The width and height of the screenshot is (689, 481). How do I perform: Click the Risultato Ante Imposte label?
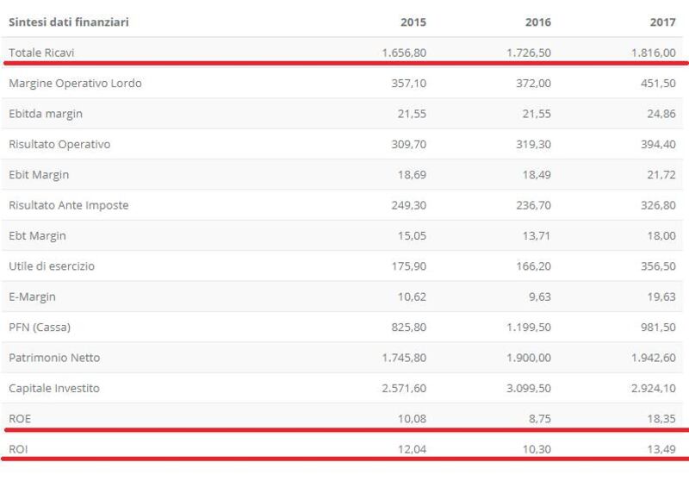69,205
